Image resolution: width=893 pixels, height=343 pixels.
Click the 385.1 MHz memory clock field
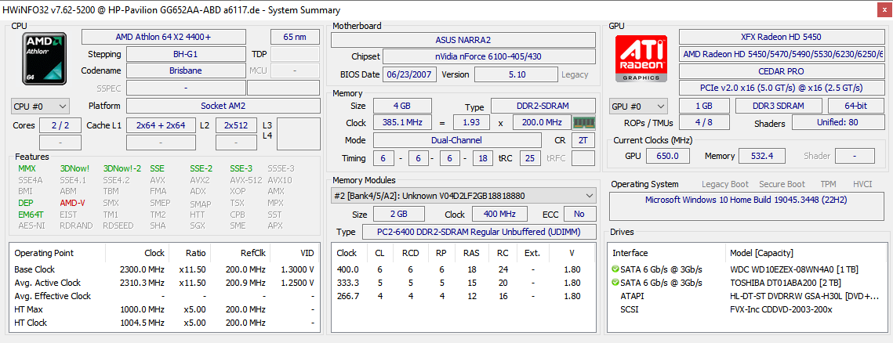click(403, 123)
